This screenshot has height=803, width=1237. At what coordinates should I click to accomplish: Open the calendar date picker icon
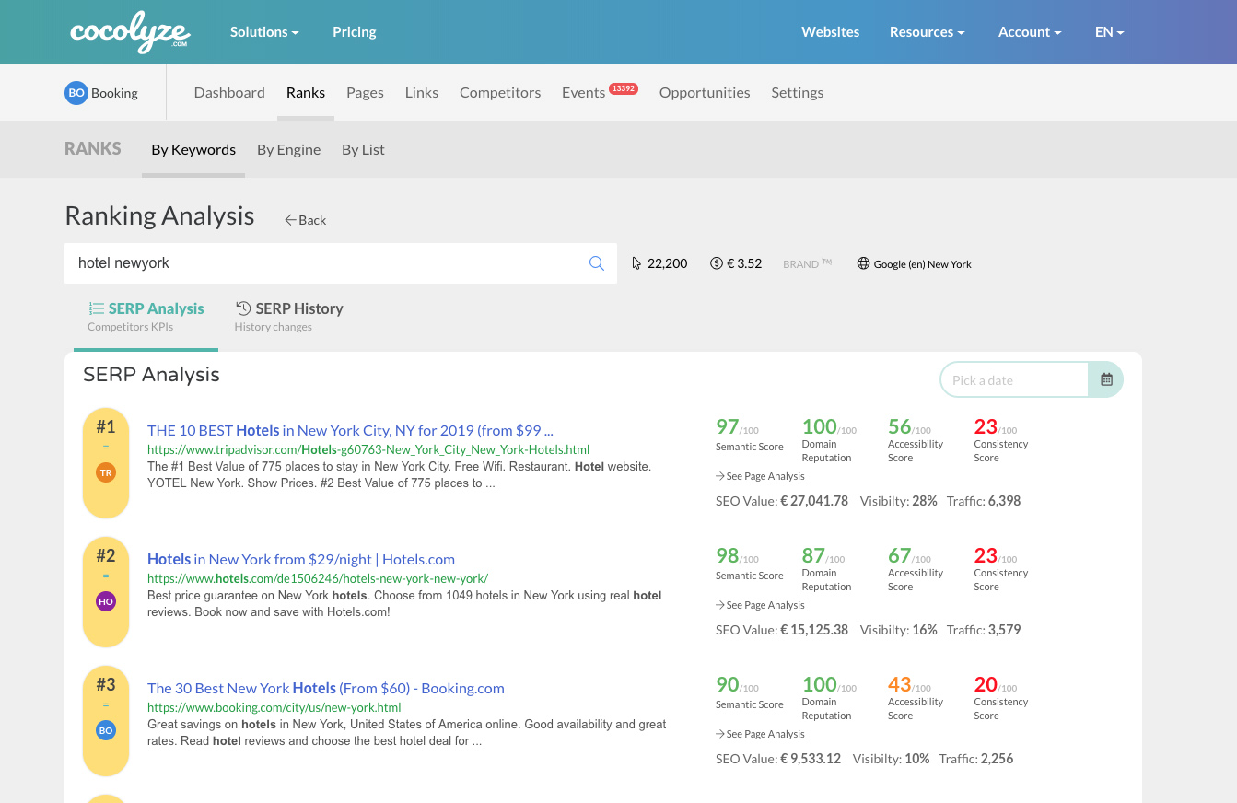pyautogui.click(x=1106, y=379)
